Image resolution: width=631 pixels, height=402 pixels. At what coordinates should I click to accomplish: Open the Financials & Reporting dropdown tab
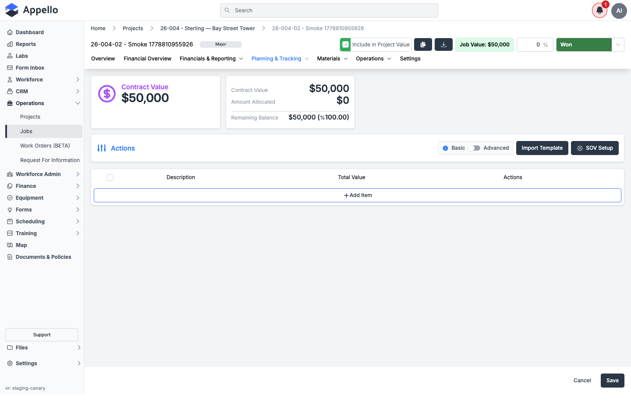point(211,59)
